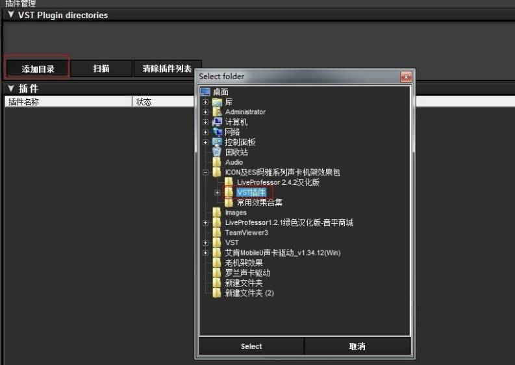Click the 桌面 desktop icon

coord(205,92)
